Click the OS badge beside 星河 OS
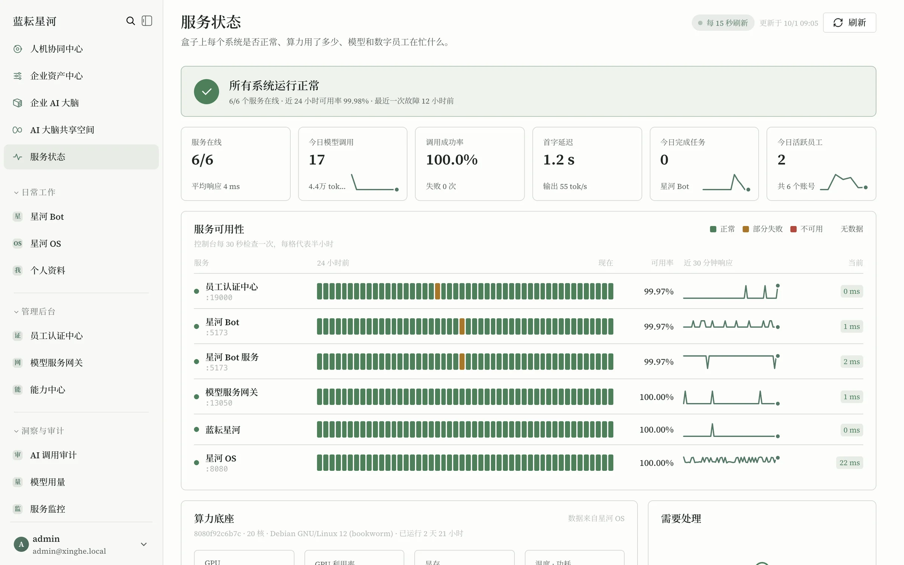Viewport: 904px width, 565px height. 18,244
